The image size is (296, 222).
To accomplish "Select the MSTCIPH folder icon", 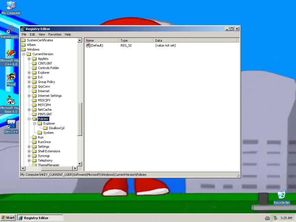I will 34,105.
